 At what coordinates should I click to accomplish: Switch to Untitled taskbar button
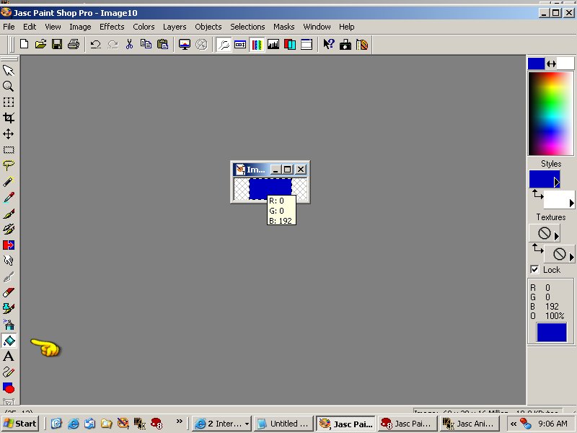[x=283, y=424]
